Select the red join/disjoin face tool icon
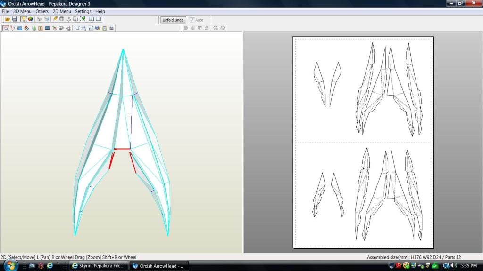 click(x=13, y=28)
